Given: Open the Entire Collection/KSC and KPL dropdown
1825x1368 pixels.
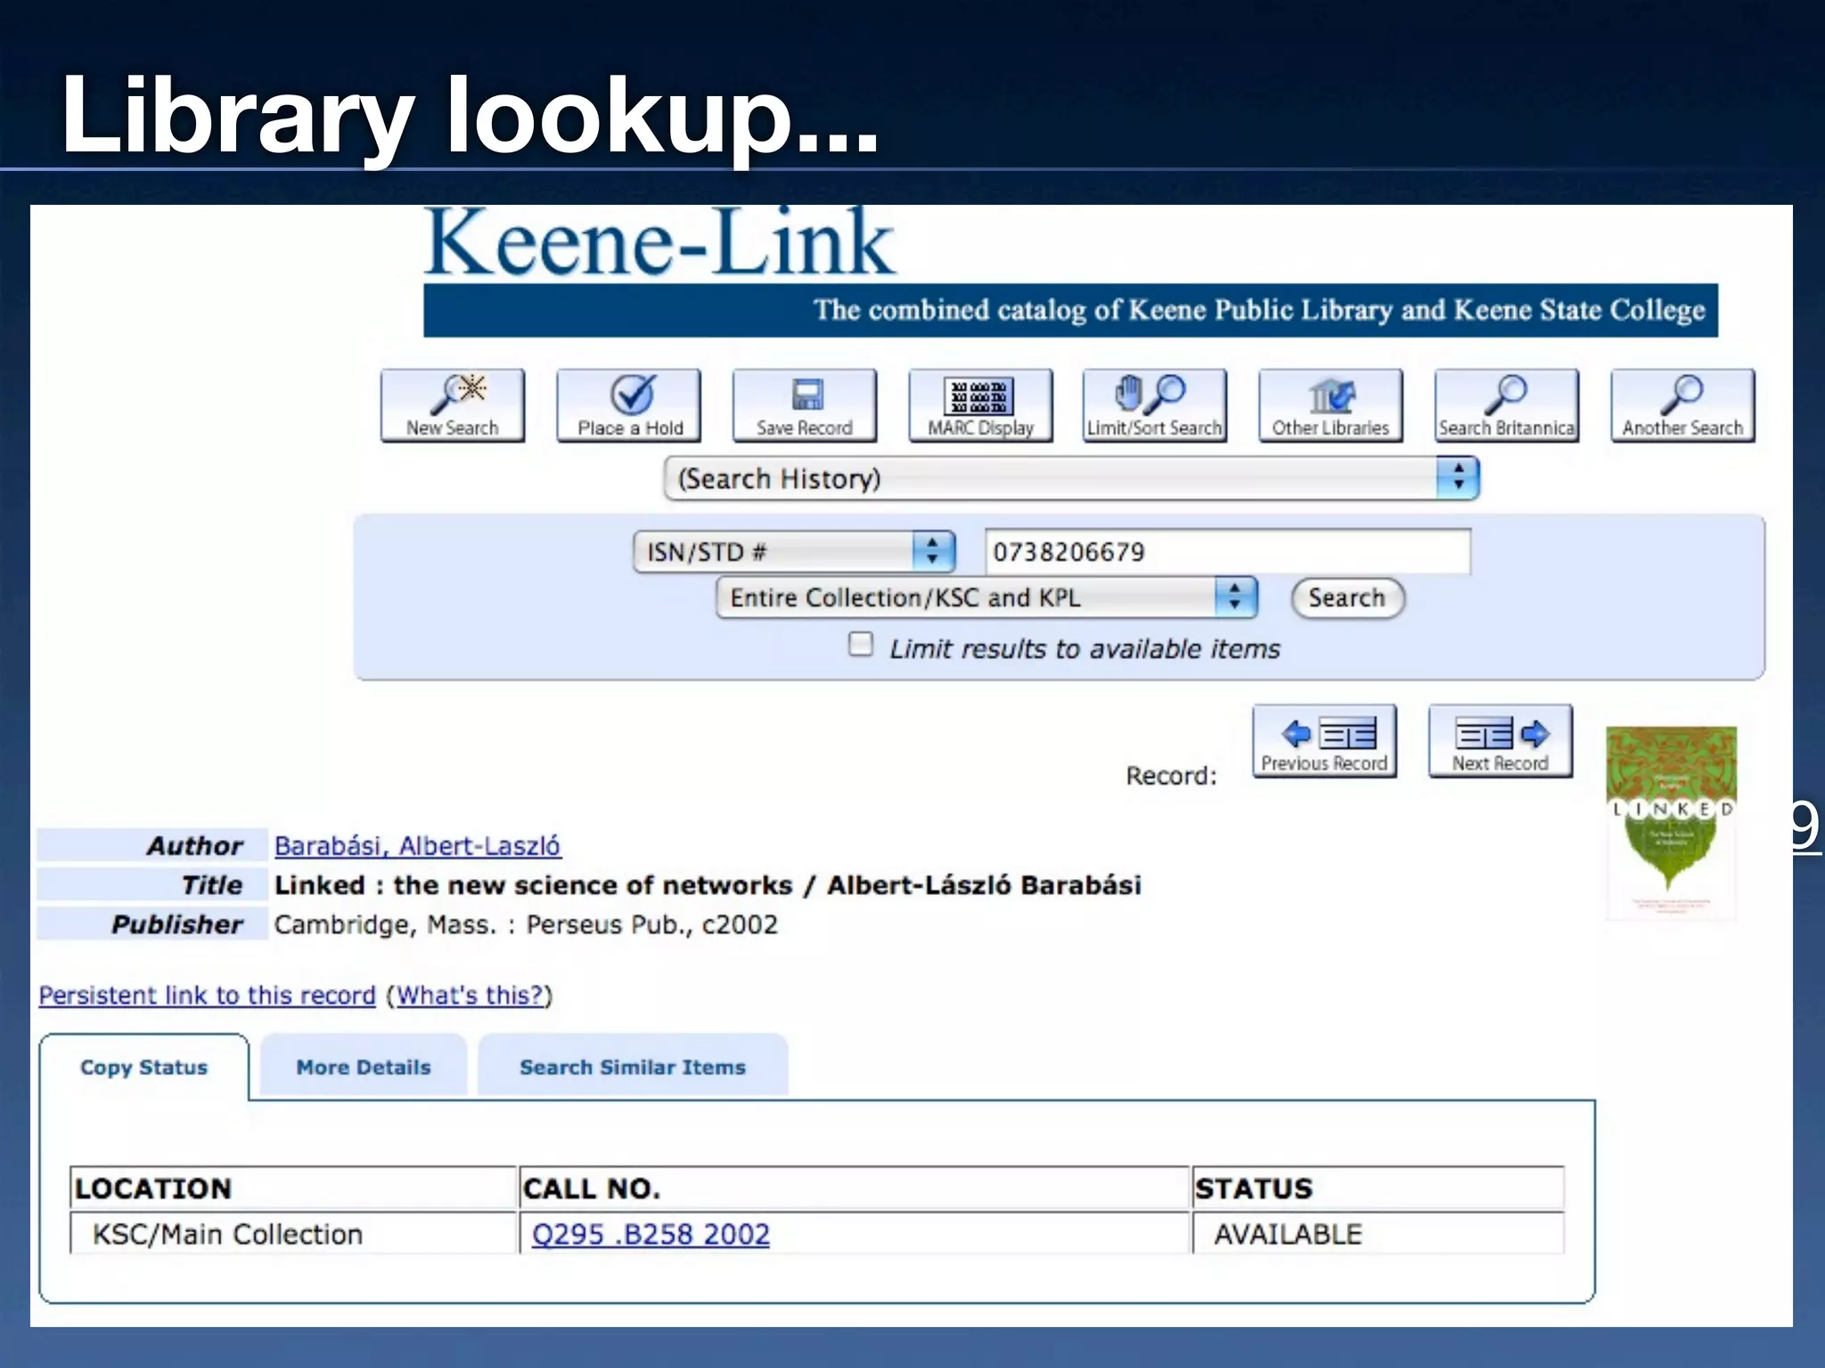Looking at the screenshot, I should [986, 598].
